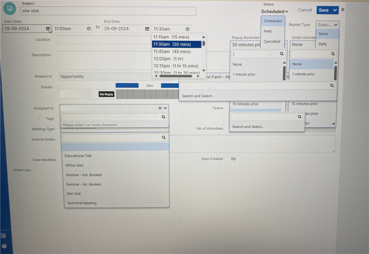Click the start time clock icon
Screen dimensions: 369x254
pyautogui.click(x=89, y=29)
